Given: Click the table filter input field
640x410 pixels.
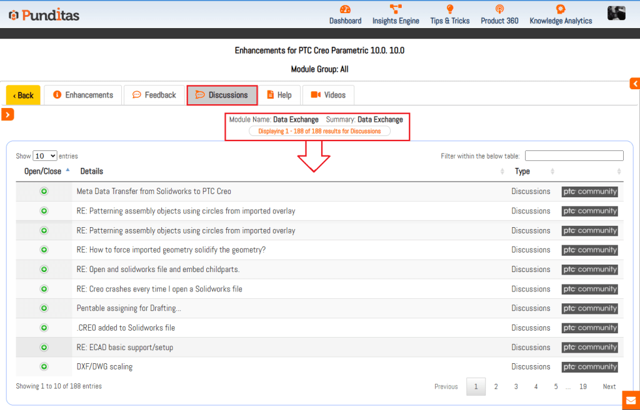Looking at the screenshot, I should 574,156.
